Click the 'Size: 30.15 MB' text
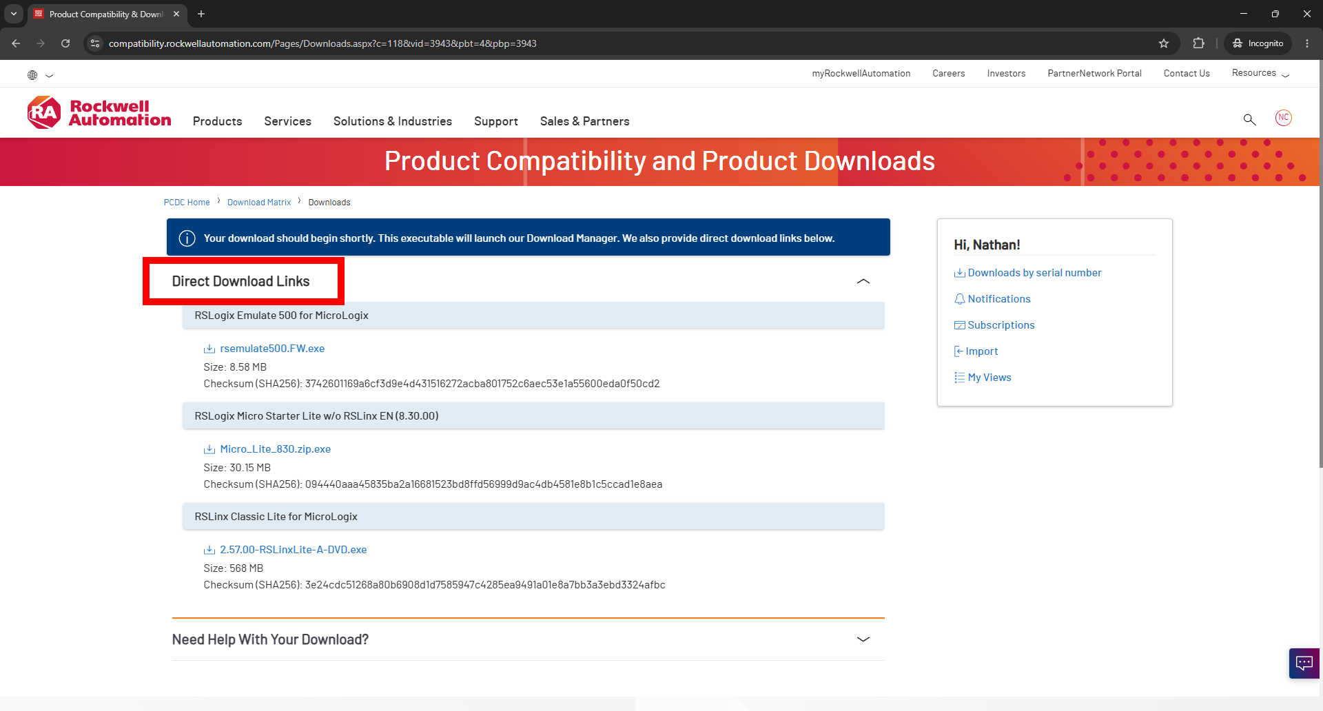Screen dimensions: 1323x711 click(237, 468)
